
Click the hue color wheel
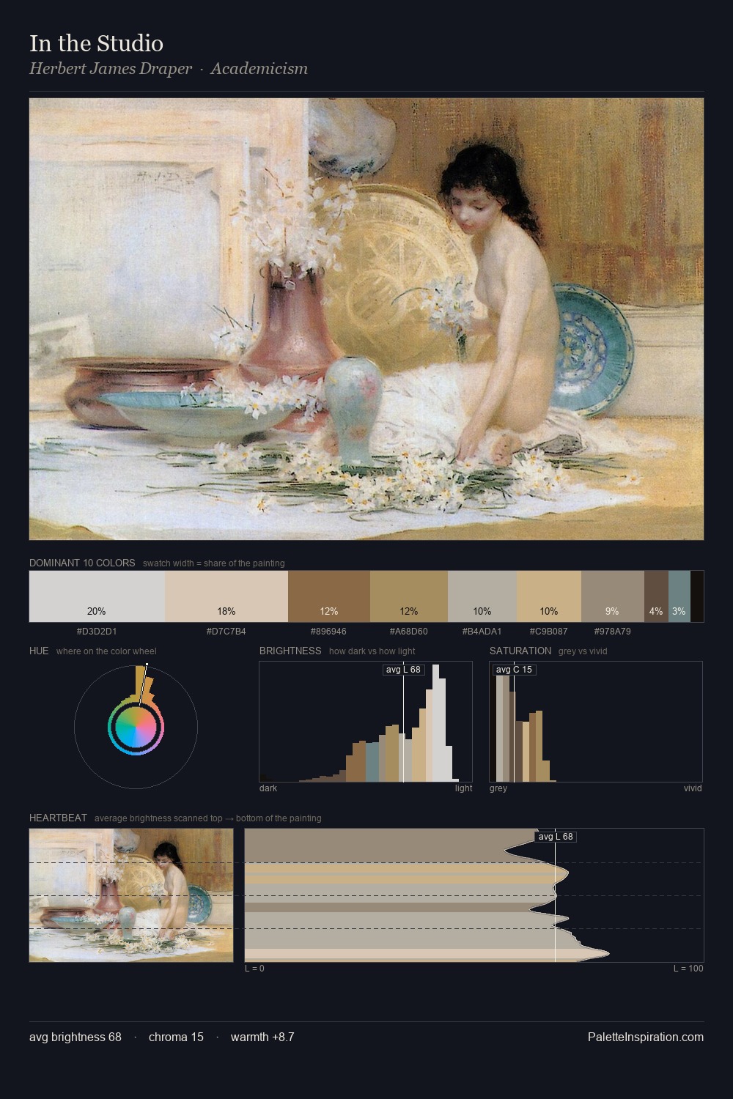(x=136, y=727)
